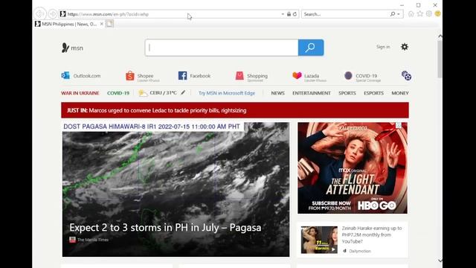Image resolution: width=476 pixels, height=268 pixels.
Task: Click the page scrollbar up arrow
Action: point(440,36)
